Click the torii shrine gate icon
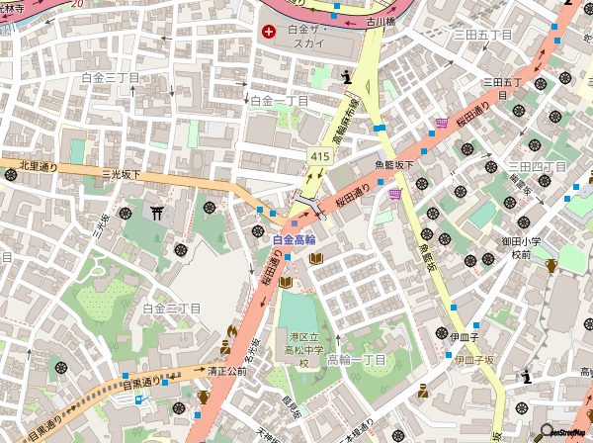 click(155, 211)
